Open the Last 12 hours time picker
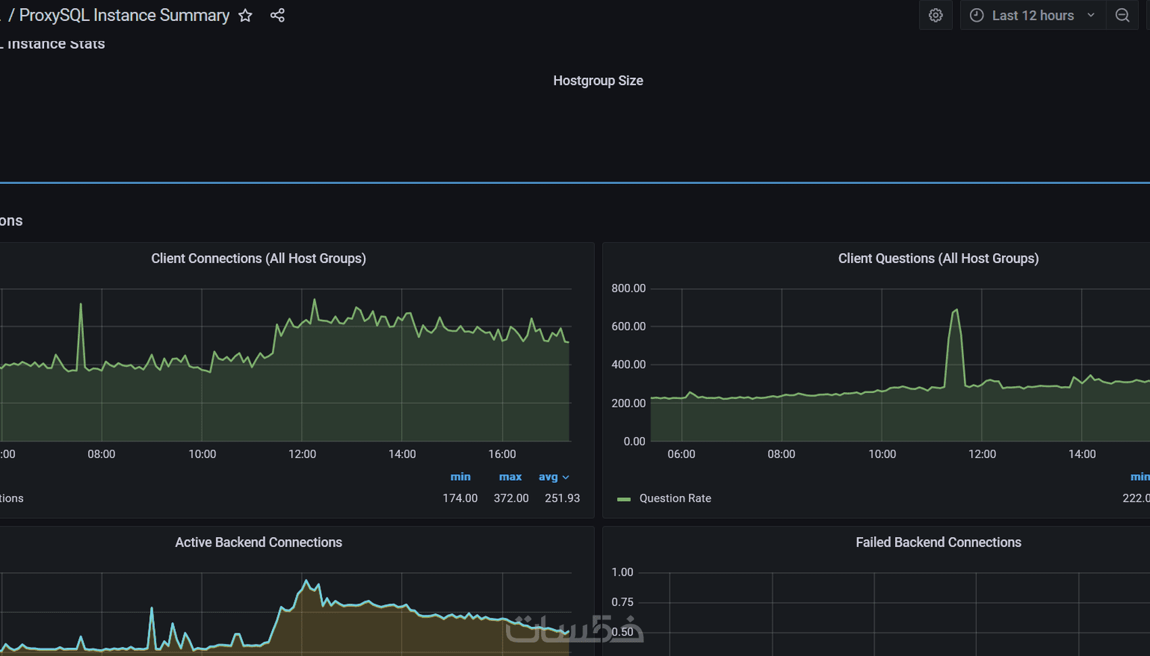Image resolution: width=1150 pixels, height=656 pixels. click(x=1033, y=16)
